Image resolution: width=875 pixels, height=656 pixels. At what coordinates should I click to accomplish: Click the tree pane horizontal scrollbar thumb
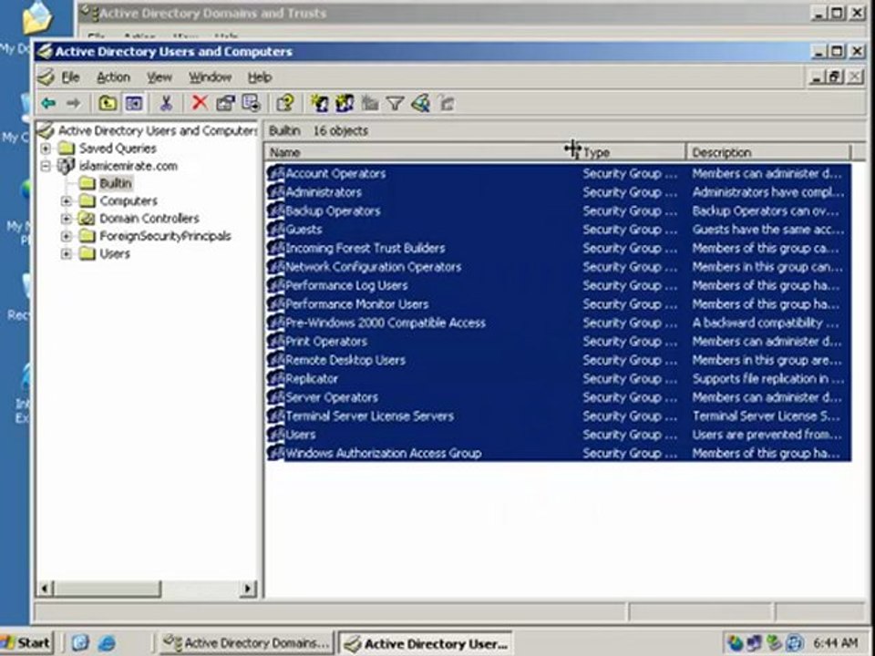(x=108, y=589)
